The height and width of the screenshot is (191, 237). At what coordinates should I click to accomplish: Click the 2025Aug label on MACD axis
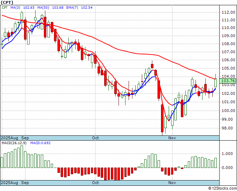(9, 183)
